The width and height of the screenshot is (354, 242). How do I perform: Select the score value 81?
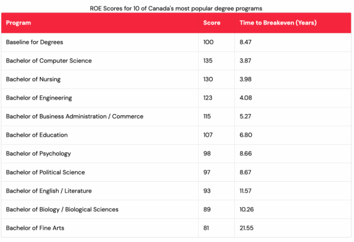[206, 228]
